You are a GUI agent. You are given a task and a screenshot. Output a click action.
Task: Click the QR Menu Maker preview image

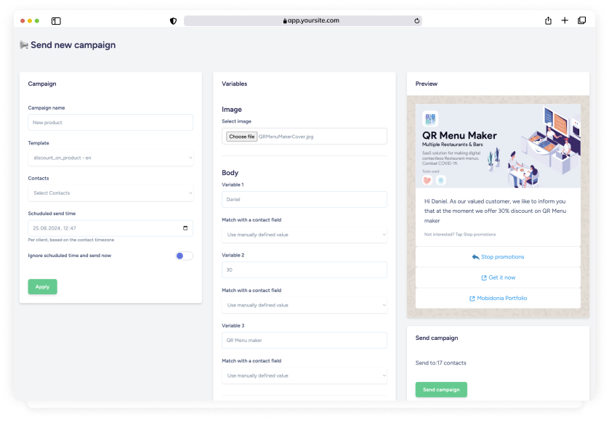pos(498,147)
